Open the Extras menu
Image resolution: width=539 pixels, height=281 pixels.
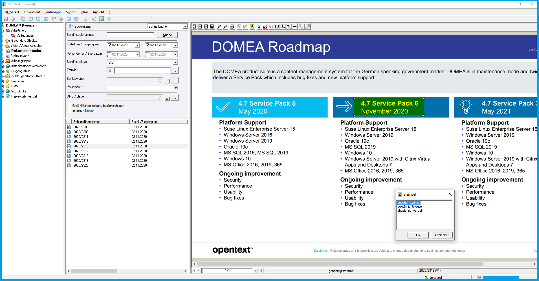pos(84,12)
